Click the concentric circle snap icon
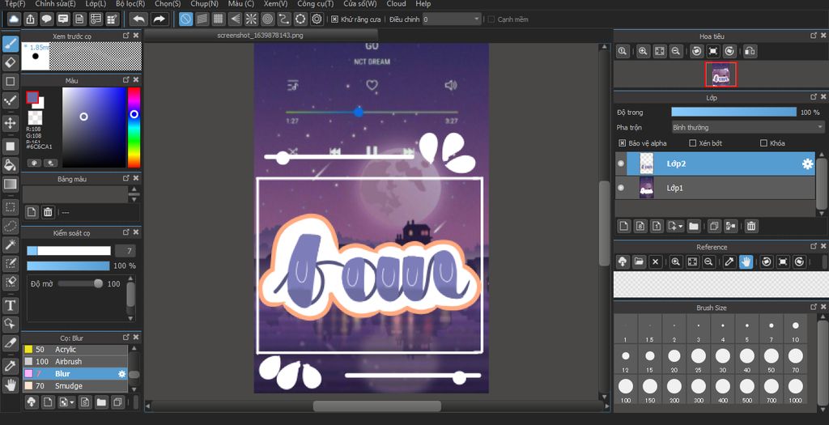Image resolution: width=829 pixels, height=425 pixels. click(x=267, y=19)
